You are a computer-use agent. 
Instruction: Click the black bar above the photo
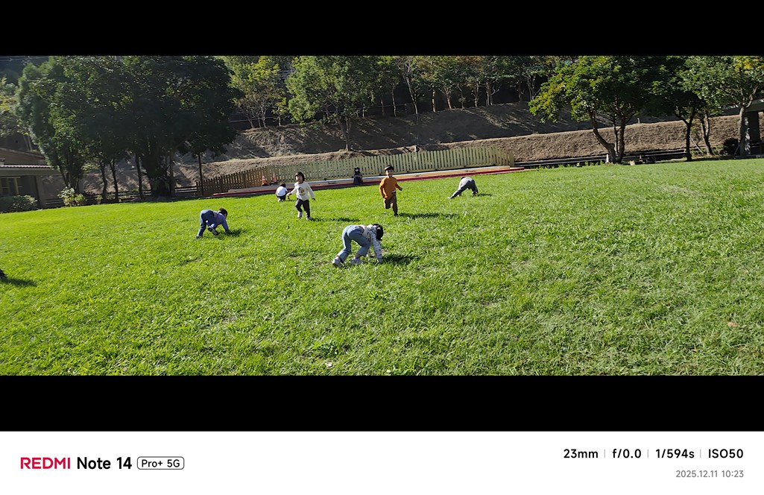click(382, 28)
